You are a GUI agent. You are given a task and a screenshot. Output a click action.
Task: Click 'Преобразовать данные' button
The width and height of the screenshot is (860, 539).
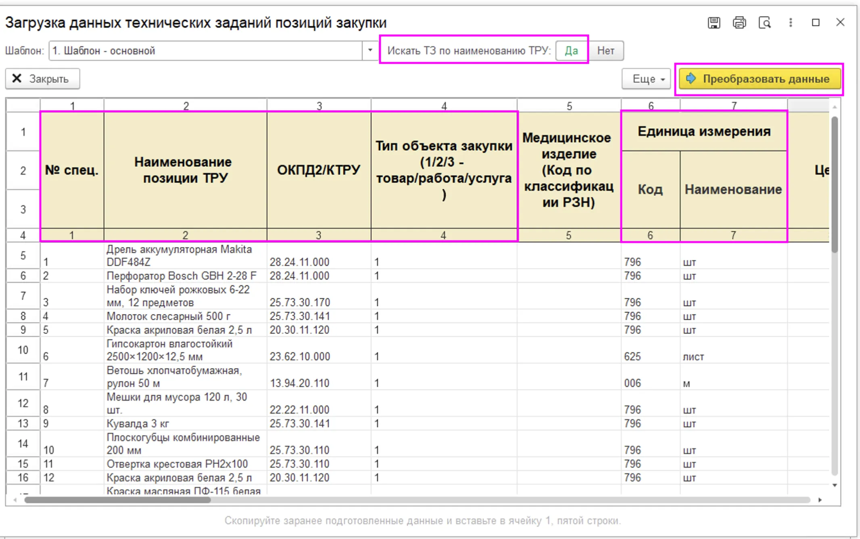pyautogui.click(x=760, y=79)
